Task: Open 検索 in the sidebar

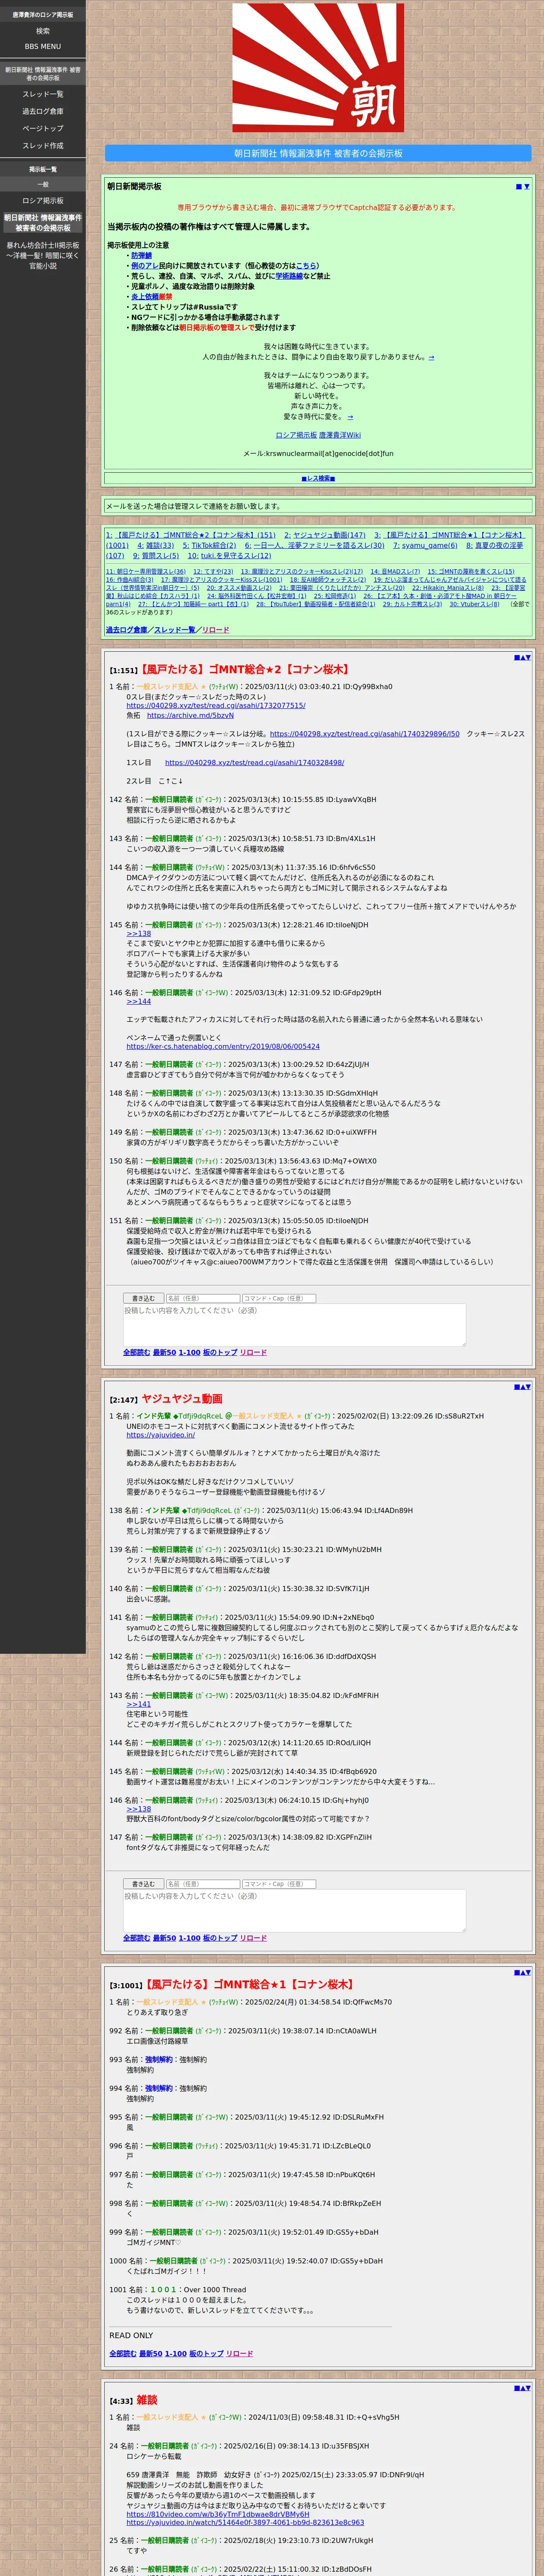Action: pyautogui.click(x=43, y=31)
